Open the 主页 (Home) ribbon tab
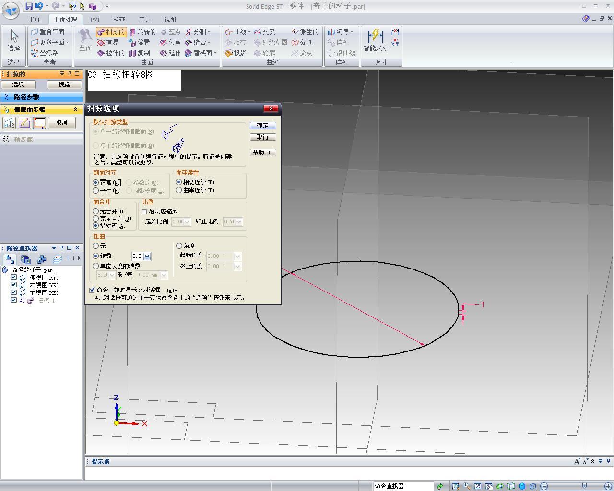614x491 pixels. pos(34,20)
